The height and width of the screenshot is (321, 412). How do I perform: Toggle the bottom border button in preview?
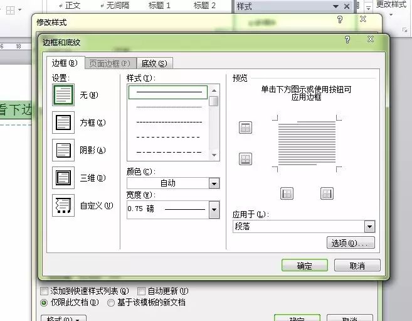245,159
